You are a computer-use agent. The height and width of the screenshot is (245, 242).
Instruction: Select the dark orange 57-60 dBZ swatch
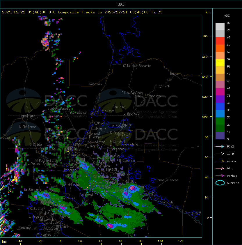220,48
